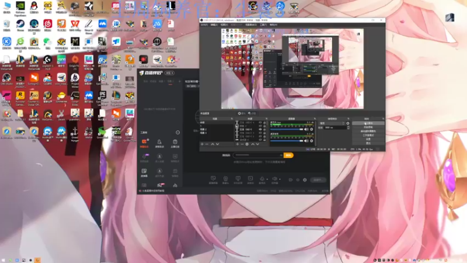
Task: Pop out the OBS scene transitions dock
Action: [348, 119]
